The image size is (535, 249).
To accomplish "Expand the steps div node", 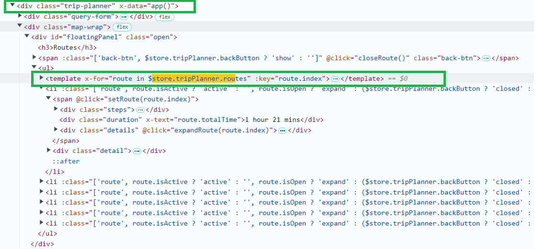I will pos(56,109).
